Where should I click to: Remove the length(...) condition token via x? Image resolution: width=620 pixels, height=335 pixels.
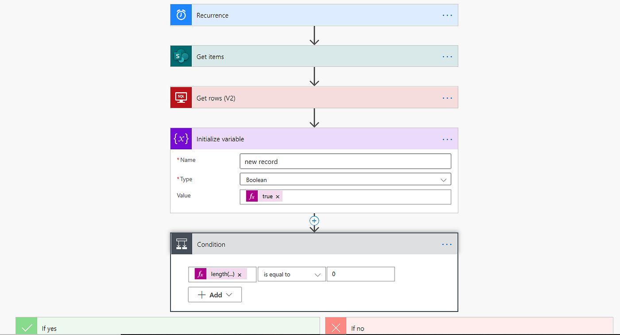(x=239, y=274)
